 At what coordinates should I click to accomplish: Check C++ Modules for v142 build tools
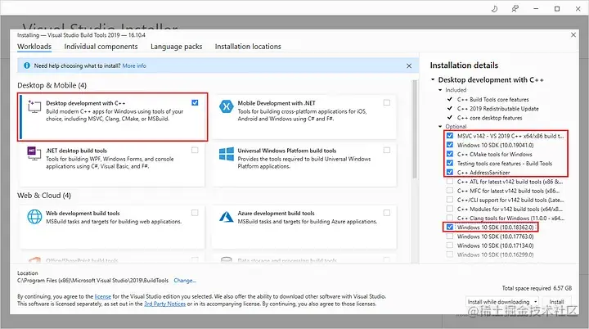[x=450, y=209]
